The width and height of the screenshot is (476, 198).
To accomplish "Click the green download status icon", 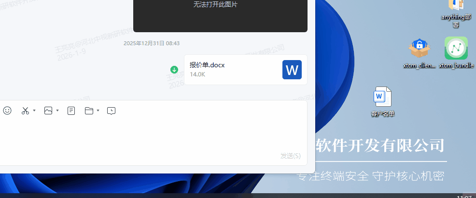I will click(x=174, y=70).
